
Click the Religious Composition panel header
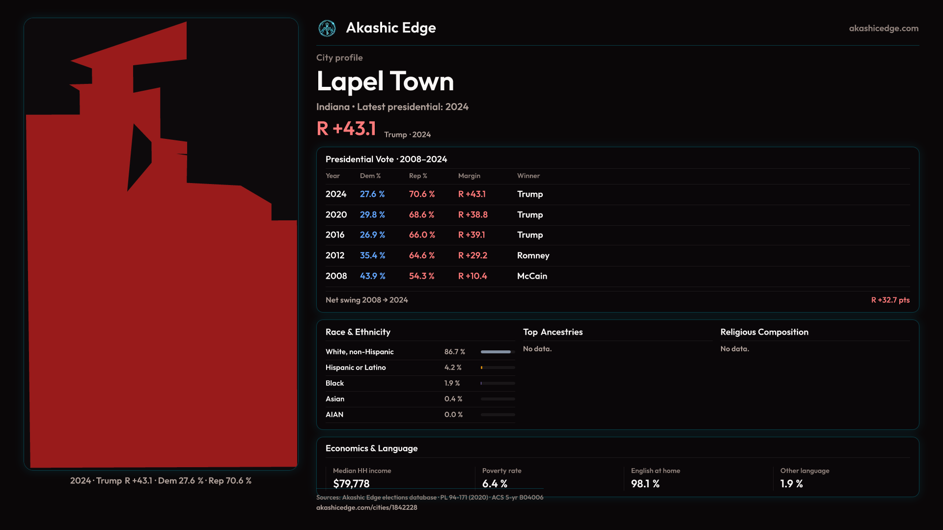(x=764, y=332)
